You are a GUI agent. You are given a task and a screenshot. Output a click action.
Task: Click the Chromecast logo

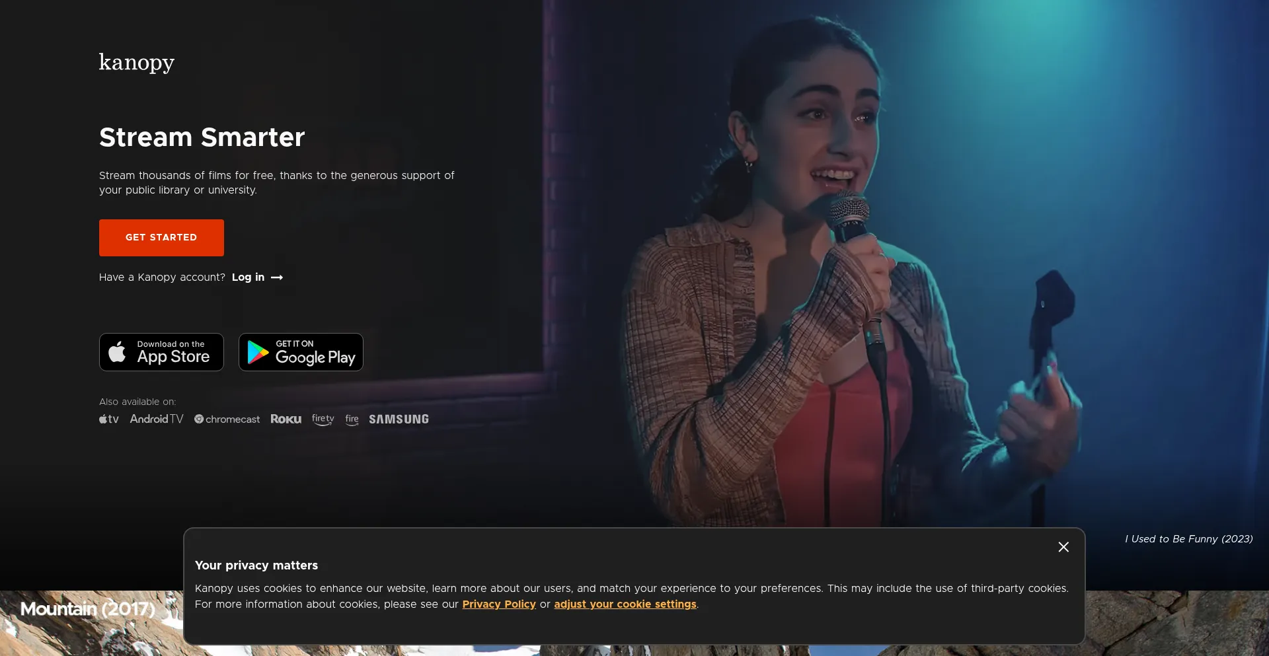point(227,419)
